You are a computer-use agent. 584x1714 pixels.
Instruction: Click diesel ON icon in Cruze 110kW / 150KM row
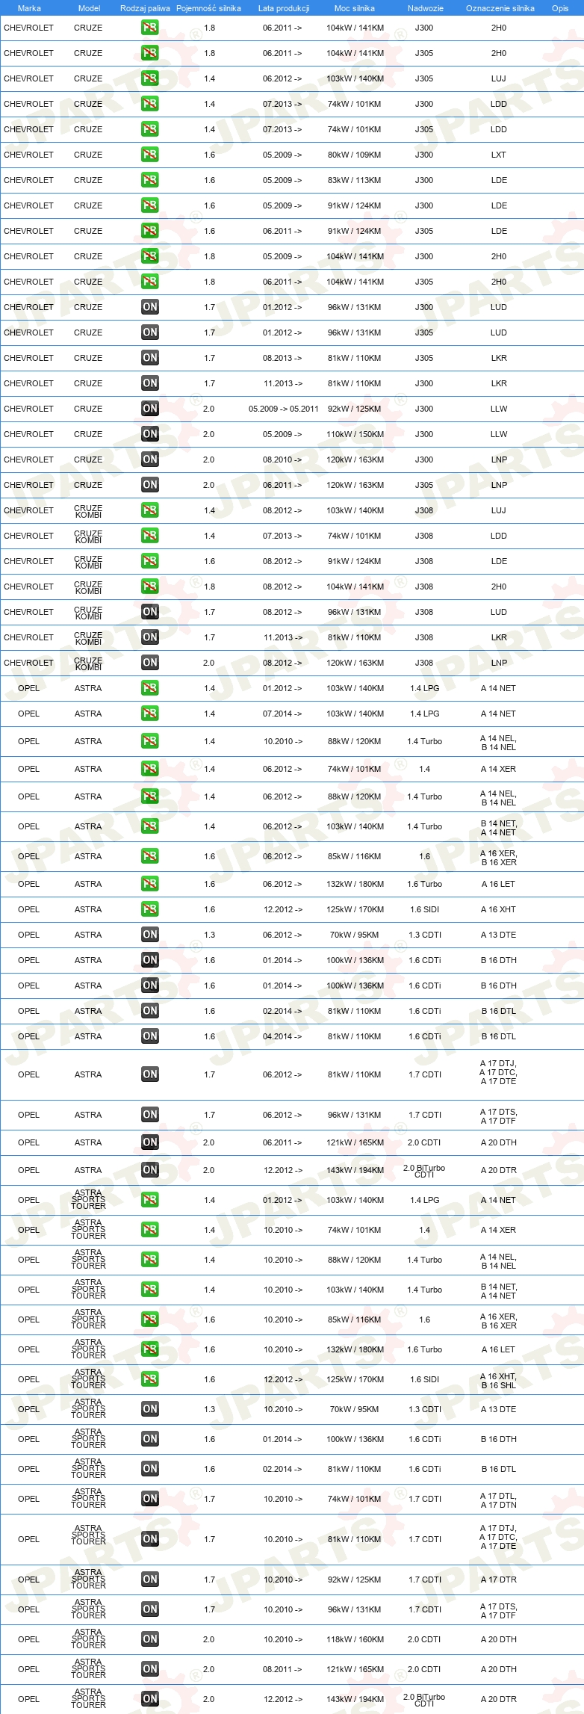tap(149, 434)
